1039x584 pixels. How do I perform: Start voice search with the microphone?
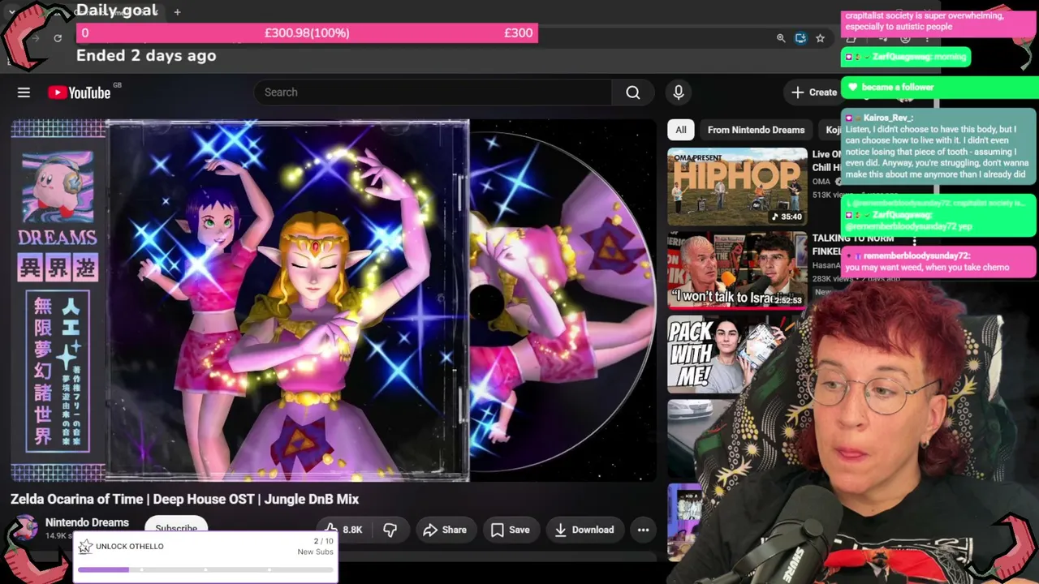point(679,92)
